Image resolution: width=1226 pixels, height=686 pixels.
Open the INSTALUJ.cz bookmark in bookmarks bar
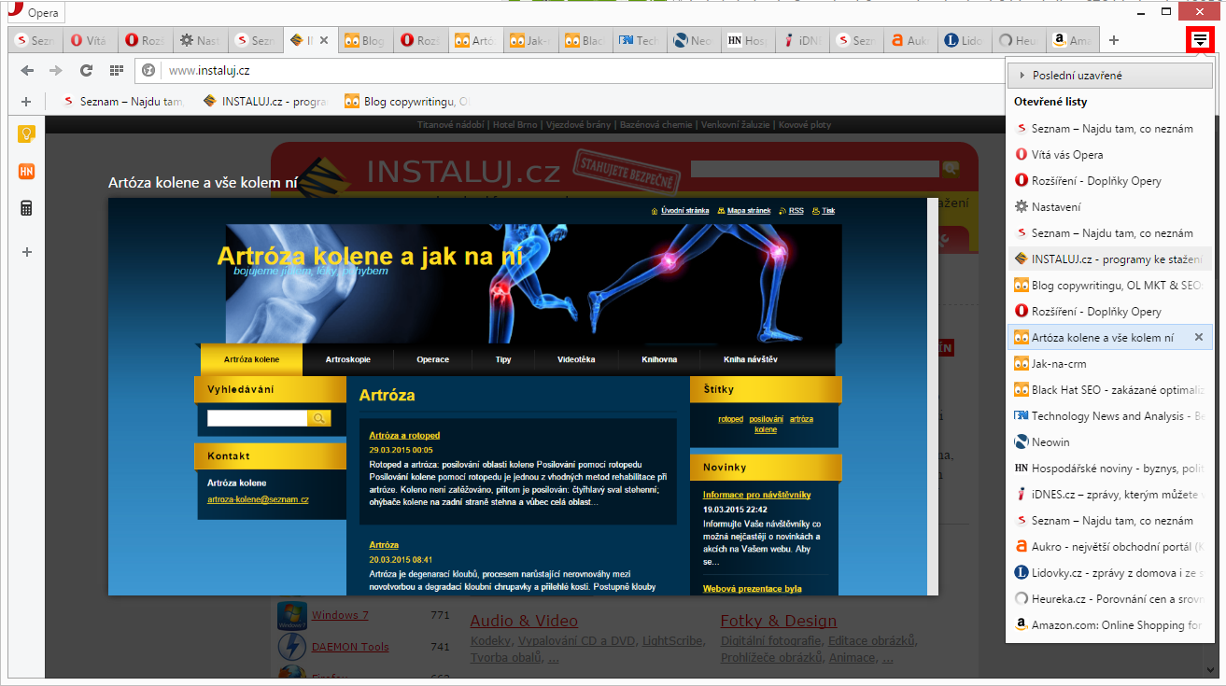tap(265, 102)
